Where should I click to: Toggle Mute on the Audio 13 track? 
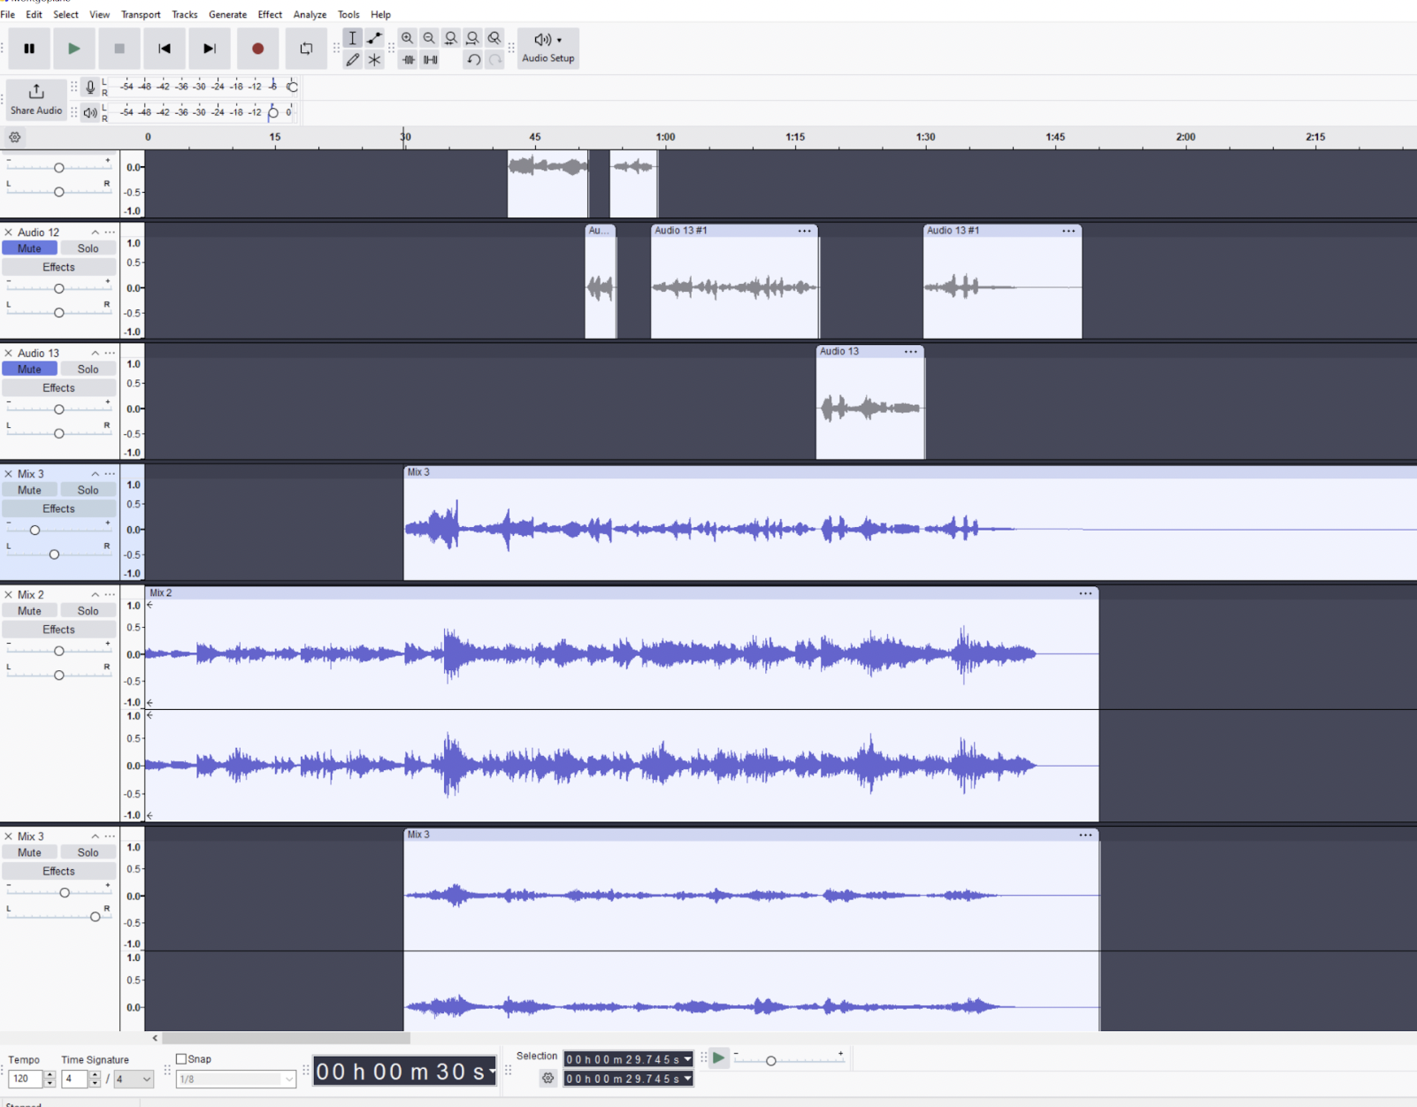tap(29, 370)
